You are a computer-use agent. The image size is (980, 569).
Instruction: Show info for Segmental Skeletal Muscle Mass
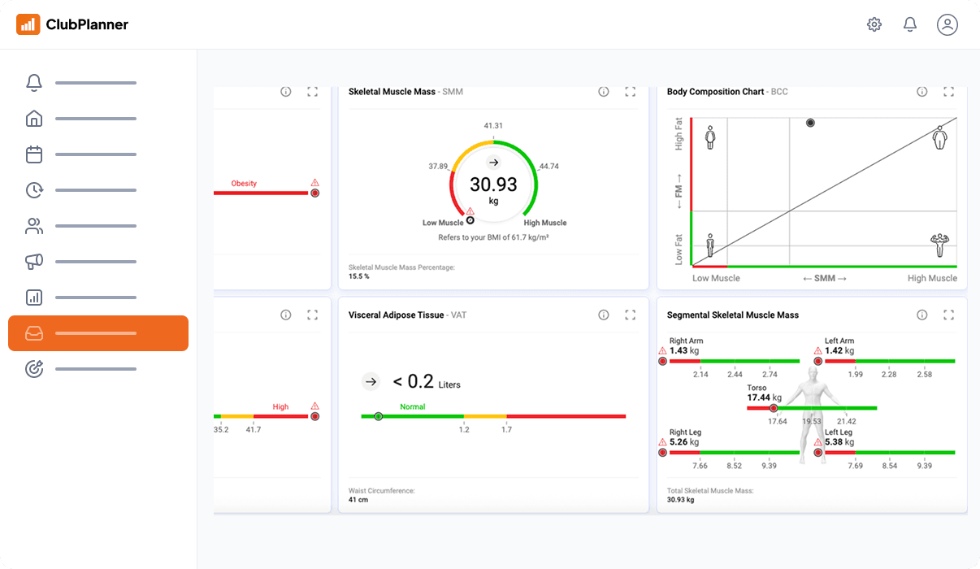point(922,315)
